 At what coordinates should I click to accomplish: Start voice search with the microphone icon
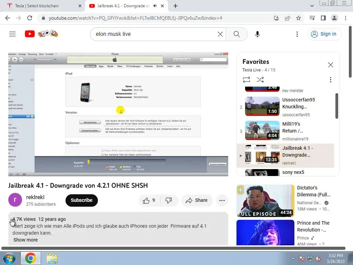(x=257, y=34)
